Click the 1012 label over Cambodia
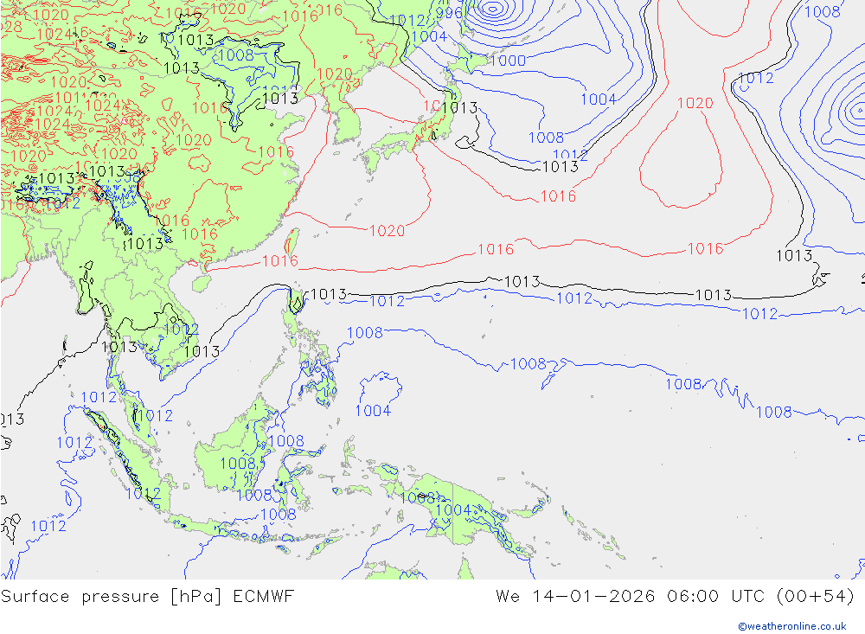Screen dimensions: 865x634 click(182, 330)
